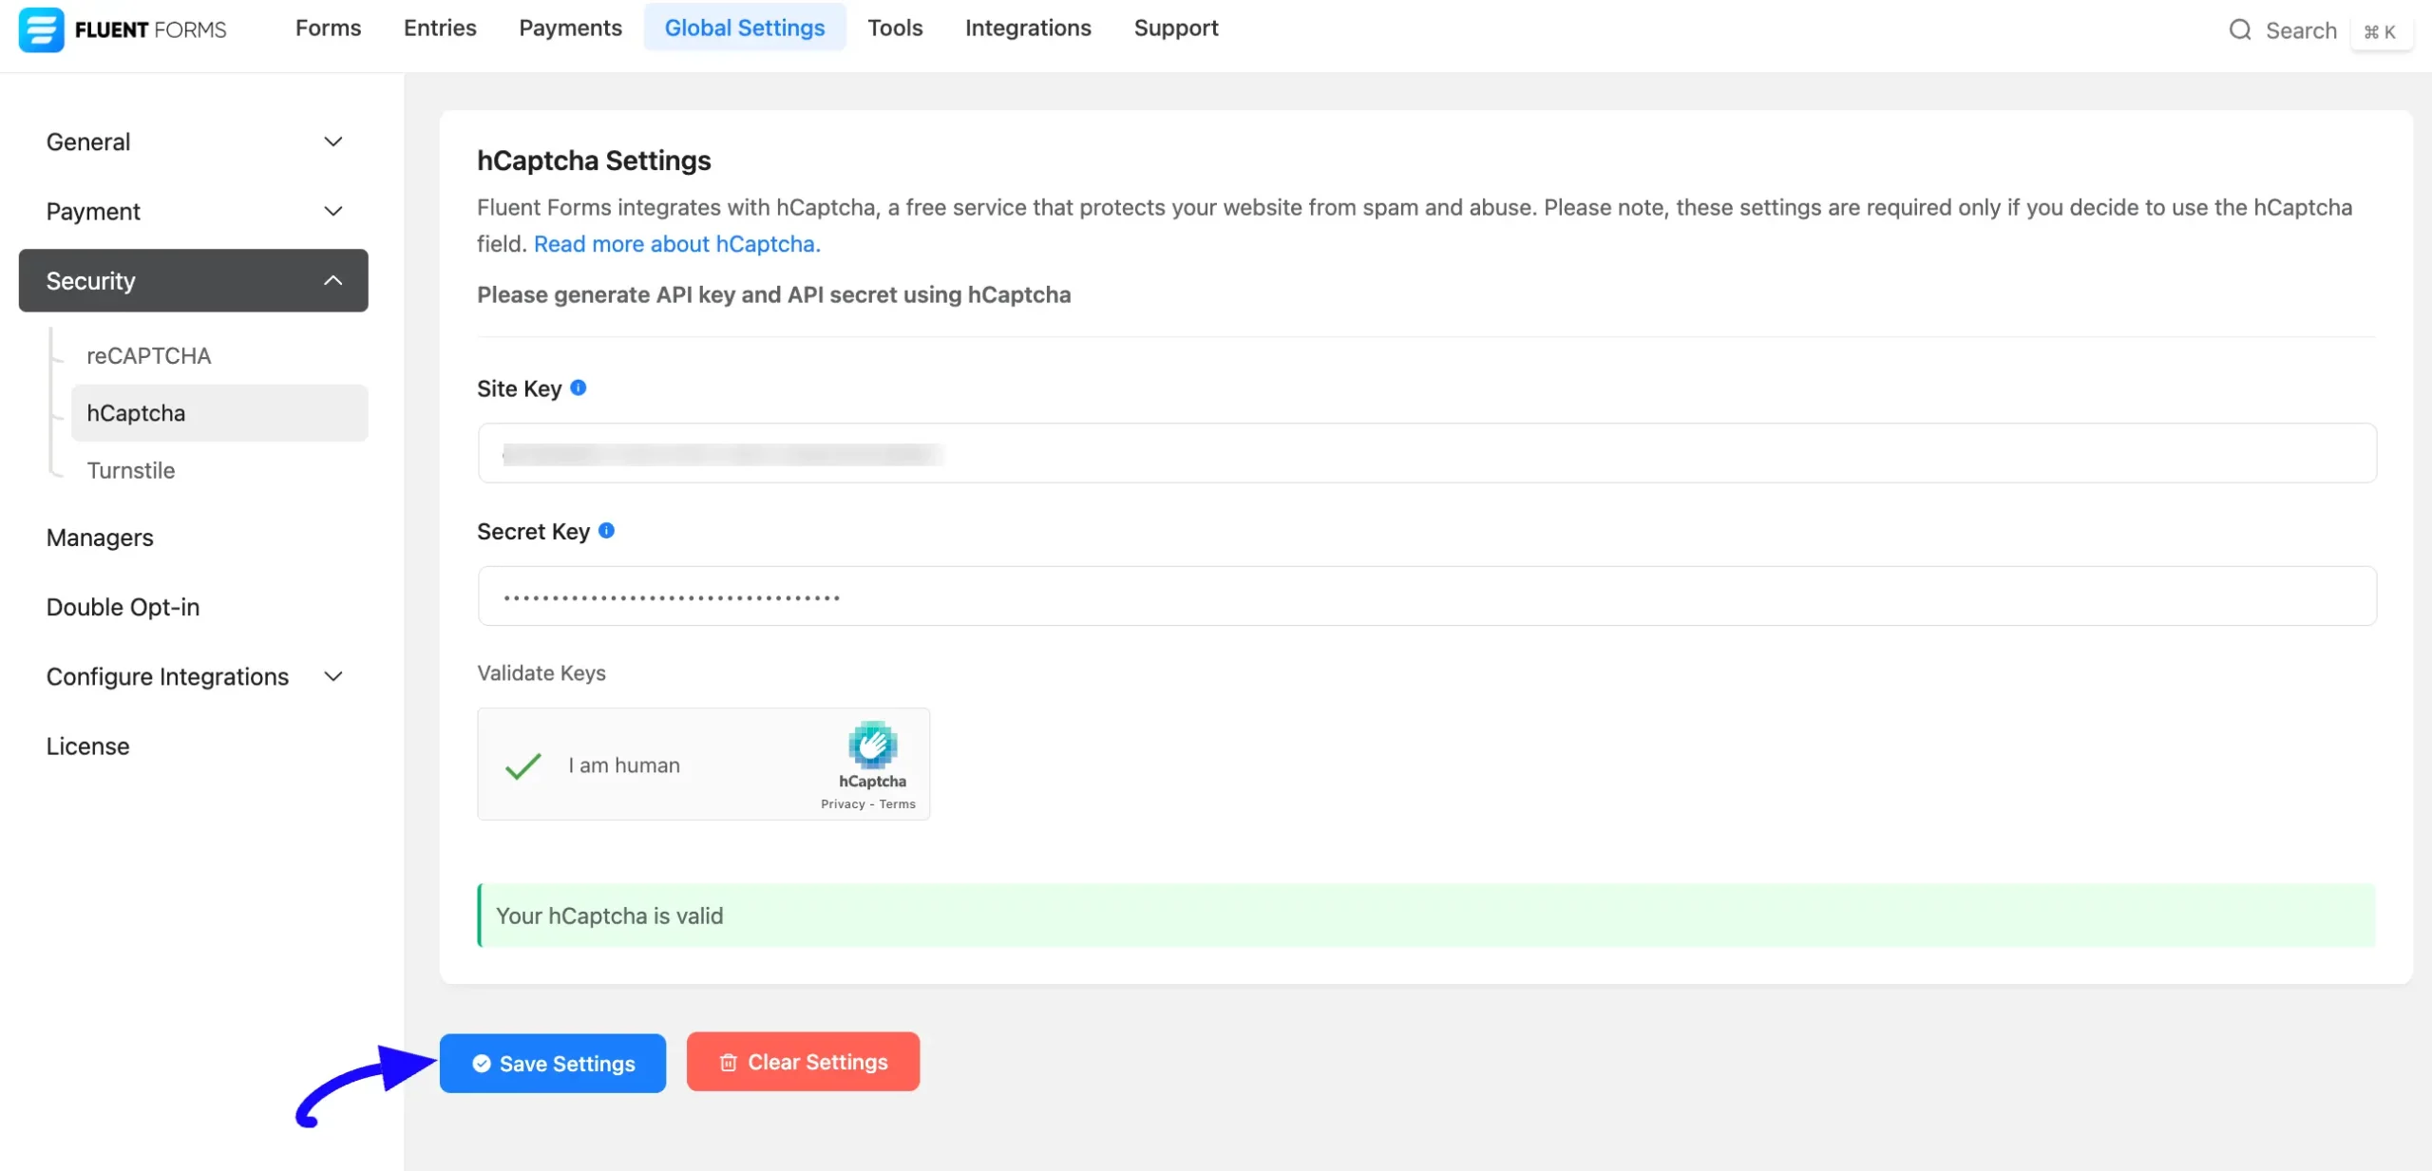
Task: Click the 'hCaptcha Settings' heading
Action: [x=594, y=161]
